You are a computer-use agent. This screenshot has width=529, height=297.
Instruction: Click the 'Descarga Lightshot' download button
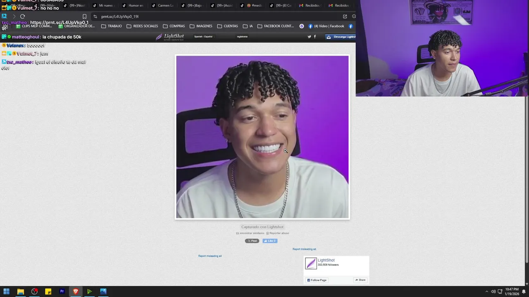click(x=341, y=37)
